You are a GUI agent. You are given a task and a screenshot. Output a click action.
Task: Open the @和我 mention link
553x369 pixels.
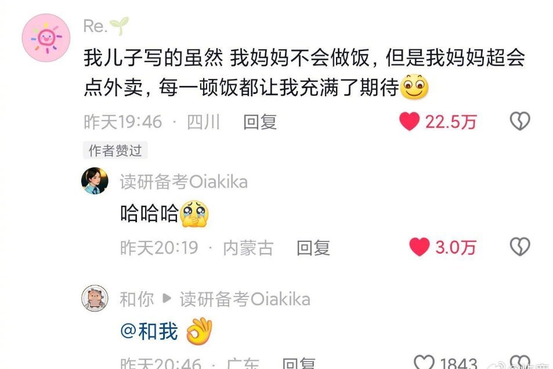click(149, 332)
